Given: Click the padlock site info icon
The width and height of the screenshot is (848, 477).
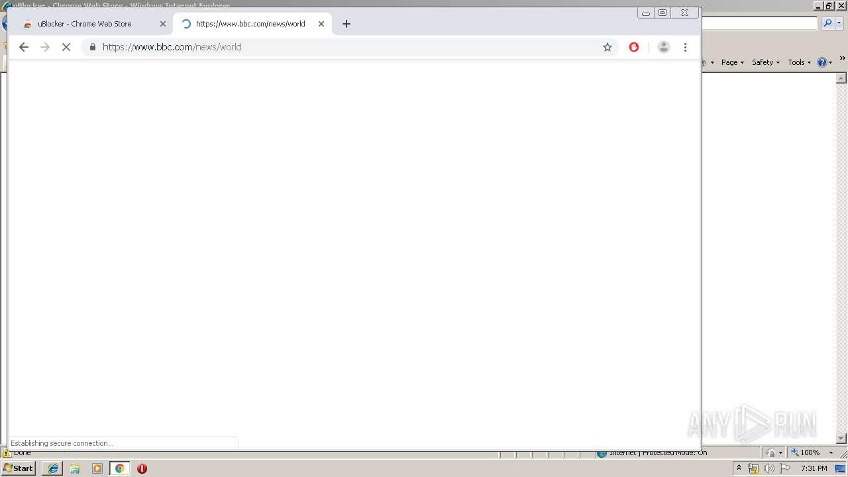Looking at the screenshot, I should tap(92, 47).
